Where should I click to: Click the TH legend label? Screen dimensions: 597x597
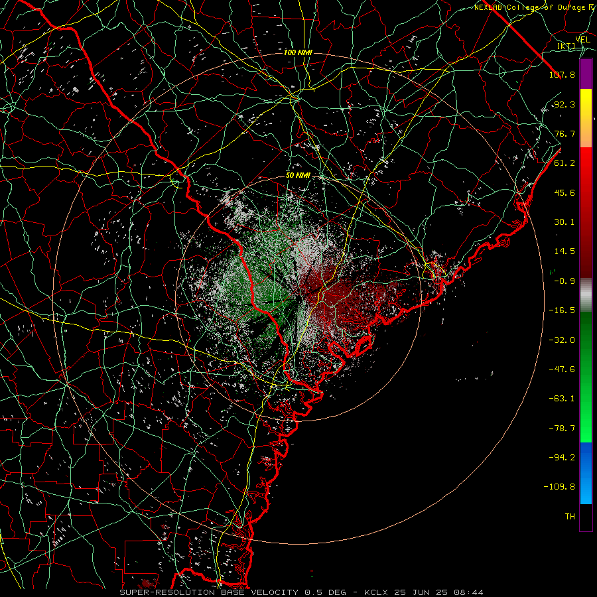(x=570, y=517)
